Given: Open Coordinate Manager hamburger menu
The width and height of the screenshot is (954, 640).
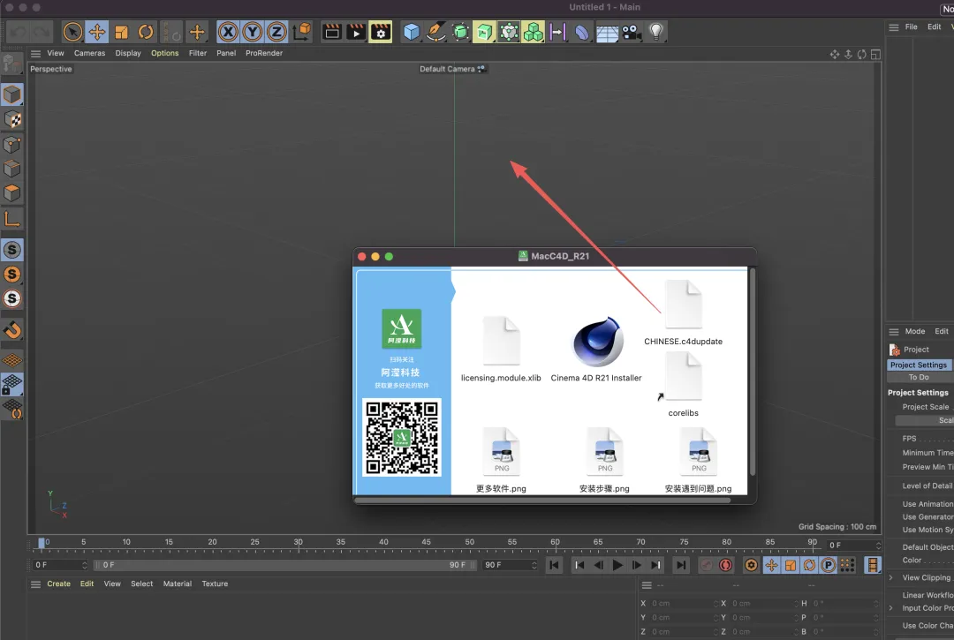Looking at the screenshot, I should coord(647,585).
